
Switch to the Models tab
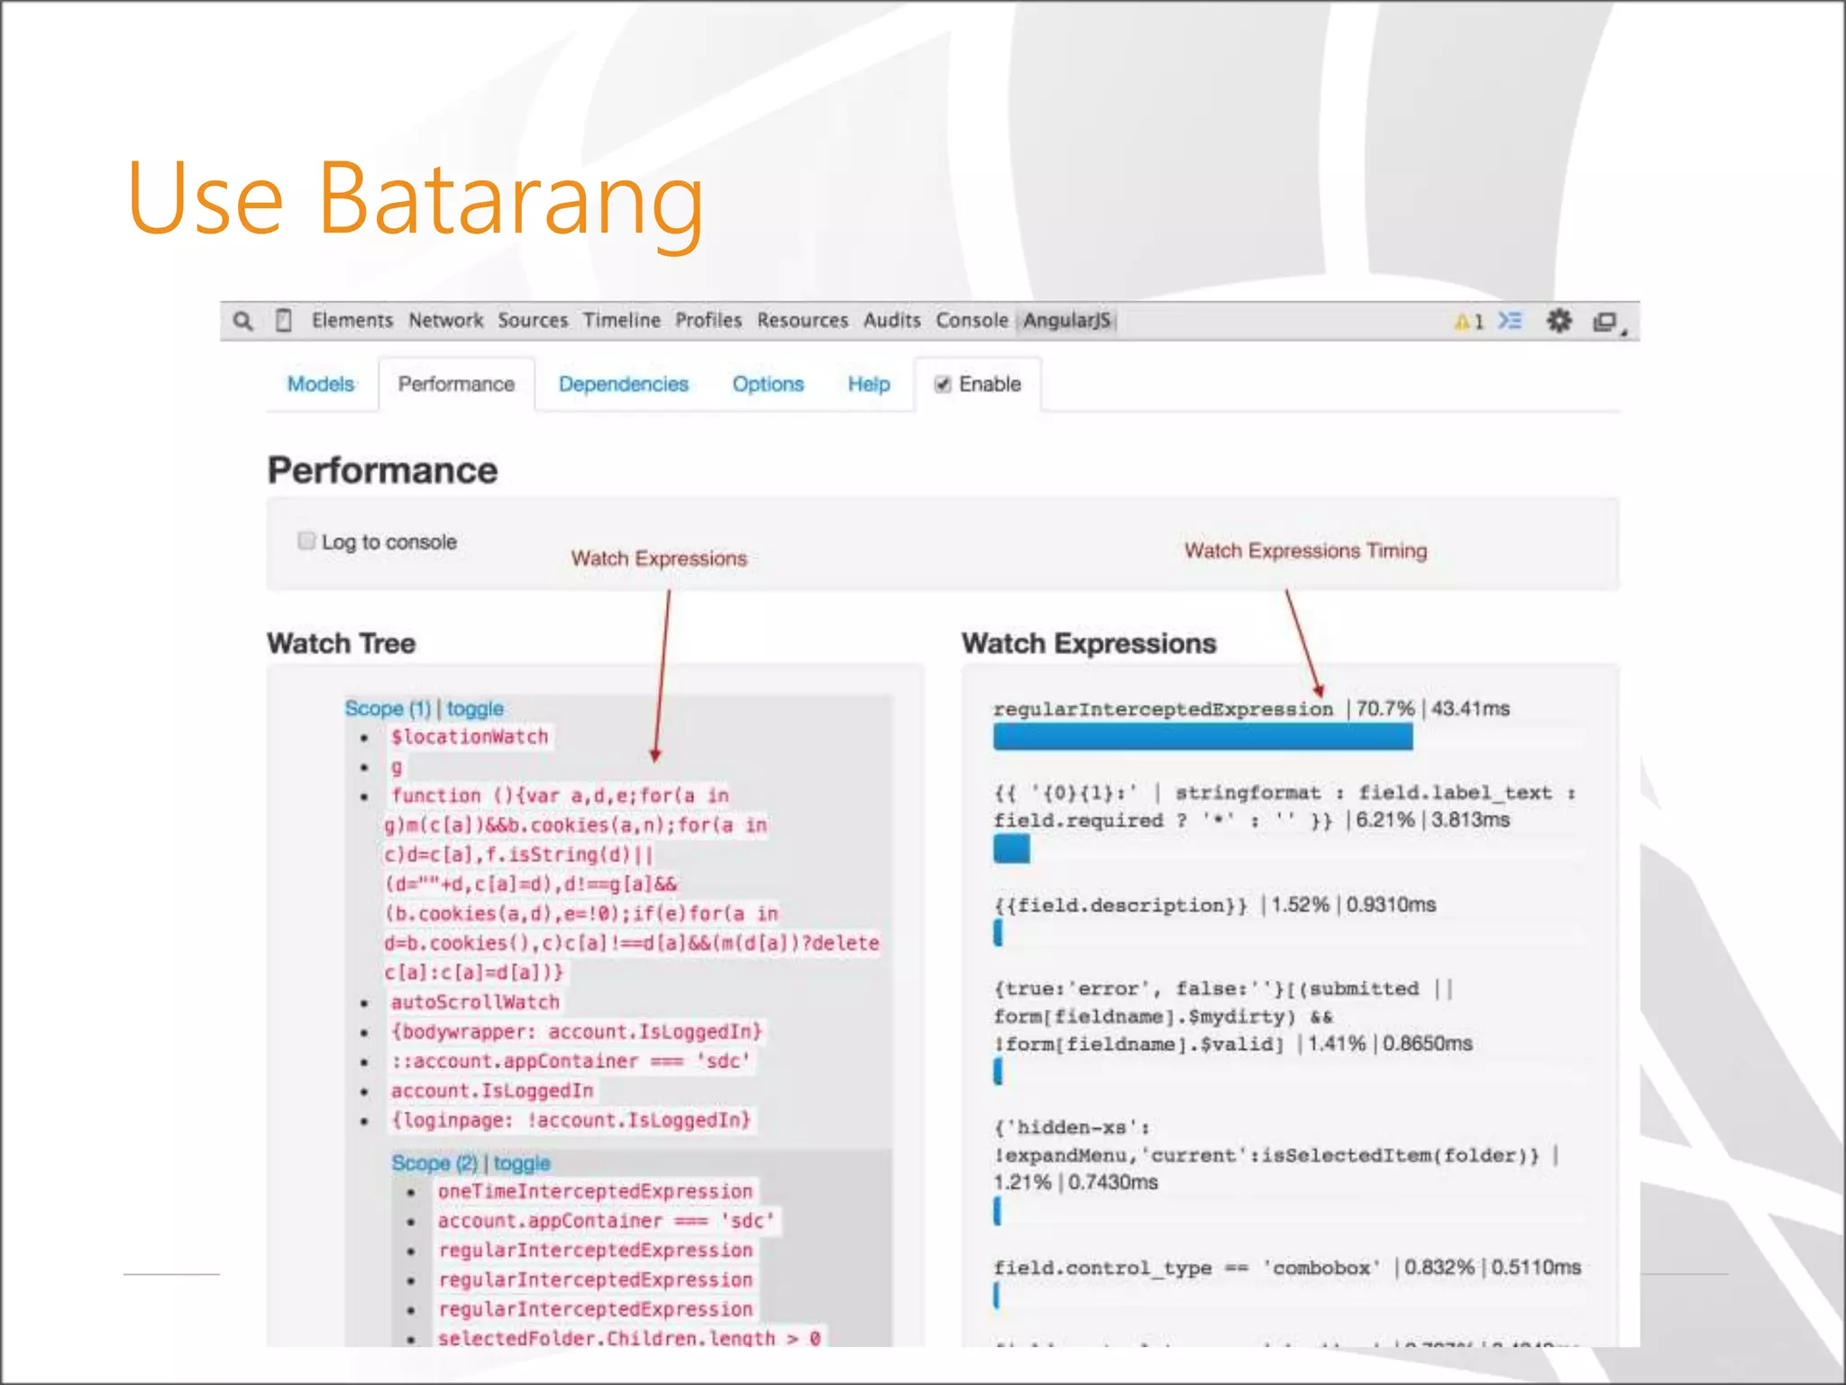click(321, 385)
